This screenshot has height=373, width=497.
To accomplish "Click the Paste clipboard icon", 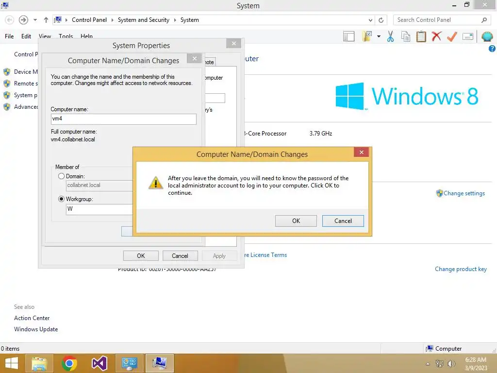I will tap(421, 36).
